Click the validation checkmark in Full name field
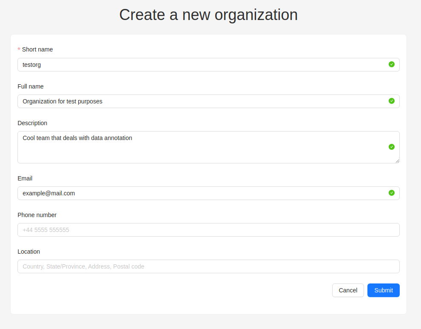This screenshot has height=329, width=421. (x=392, y=101)
